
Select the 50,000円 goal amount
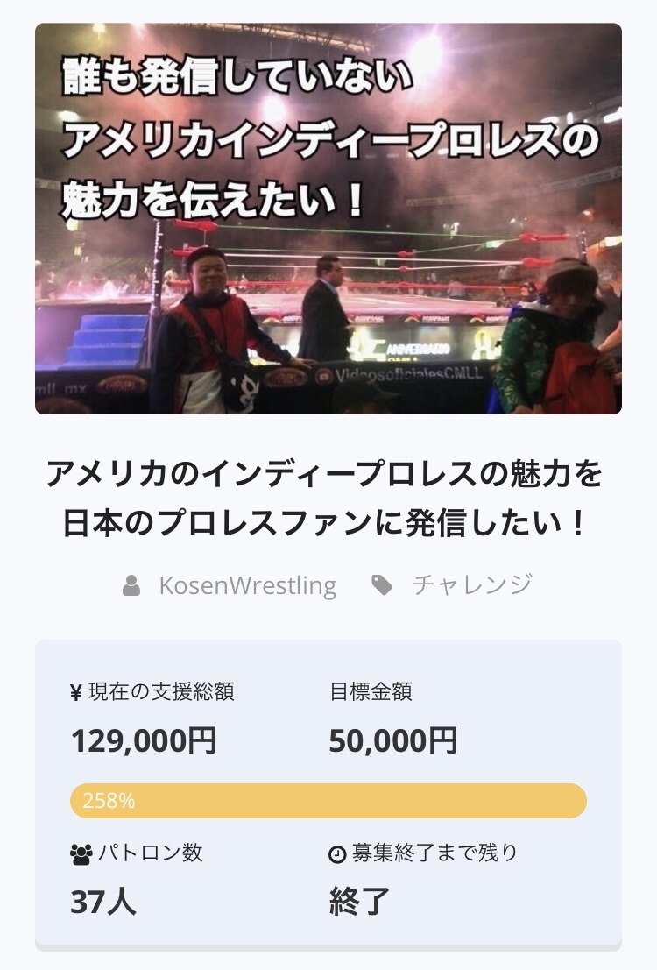(392, 740)
